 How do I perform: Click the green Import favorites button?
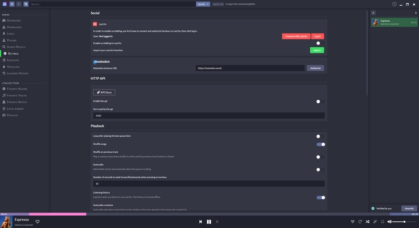(317, 50)
